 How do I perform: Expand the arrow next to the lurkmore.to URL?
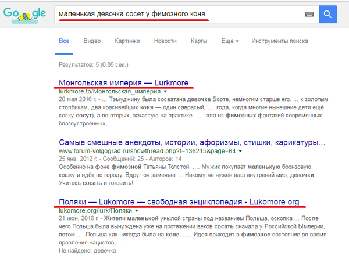[165, 92]
